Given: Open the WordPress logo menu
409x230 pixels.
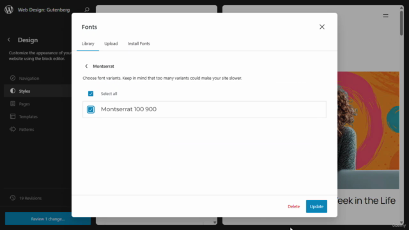Looking at the screenshot, I should coord(9,10).
